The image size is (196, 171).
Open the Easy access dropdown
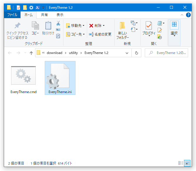click(134, 29)
